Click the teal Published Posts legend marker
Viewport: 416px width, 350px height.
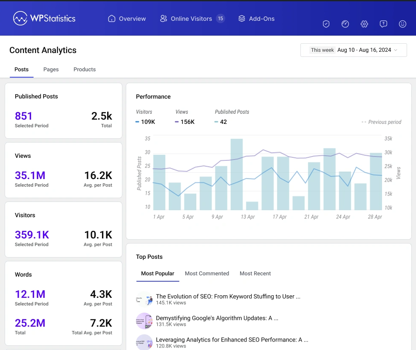coord(216,122)
